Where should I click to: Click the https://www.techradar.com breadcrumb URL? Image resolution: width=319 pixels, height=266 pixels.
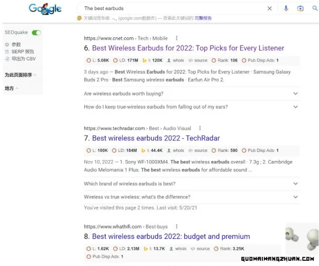click(114, 128)
